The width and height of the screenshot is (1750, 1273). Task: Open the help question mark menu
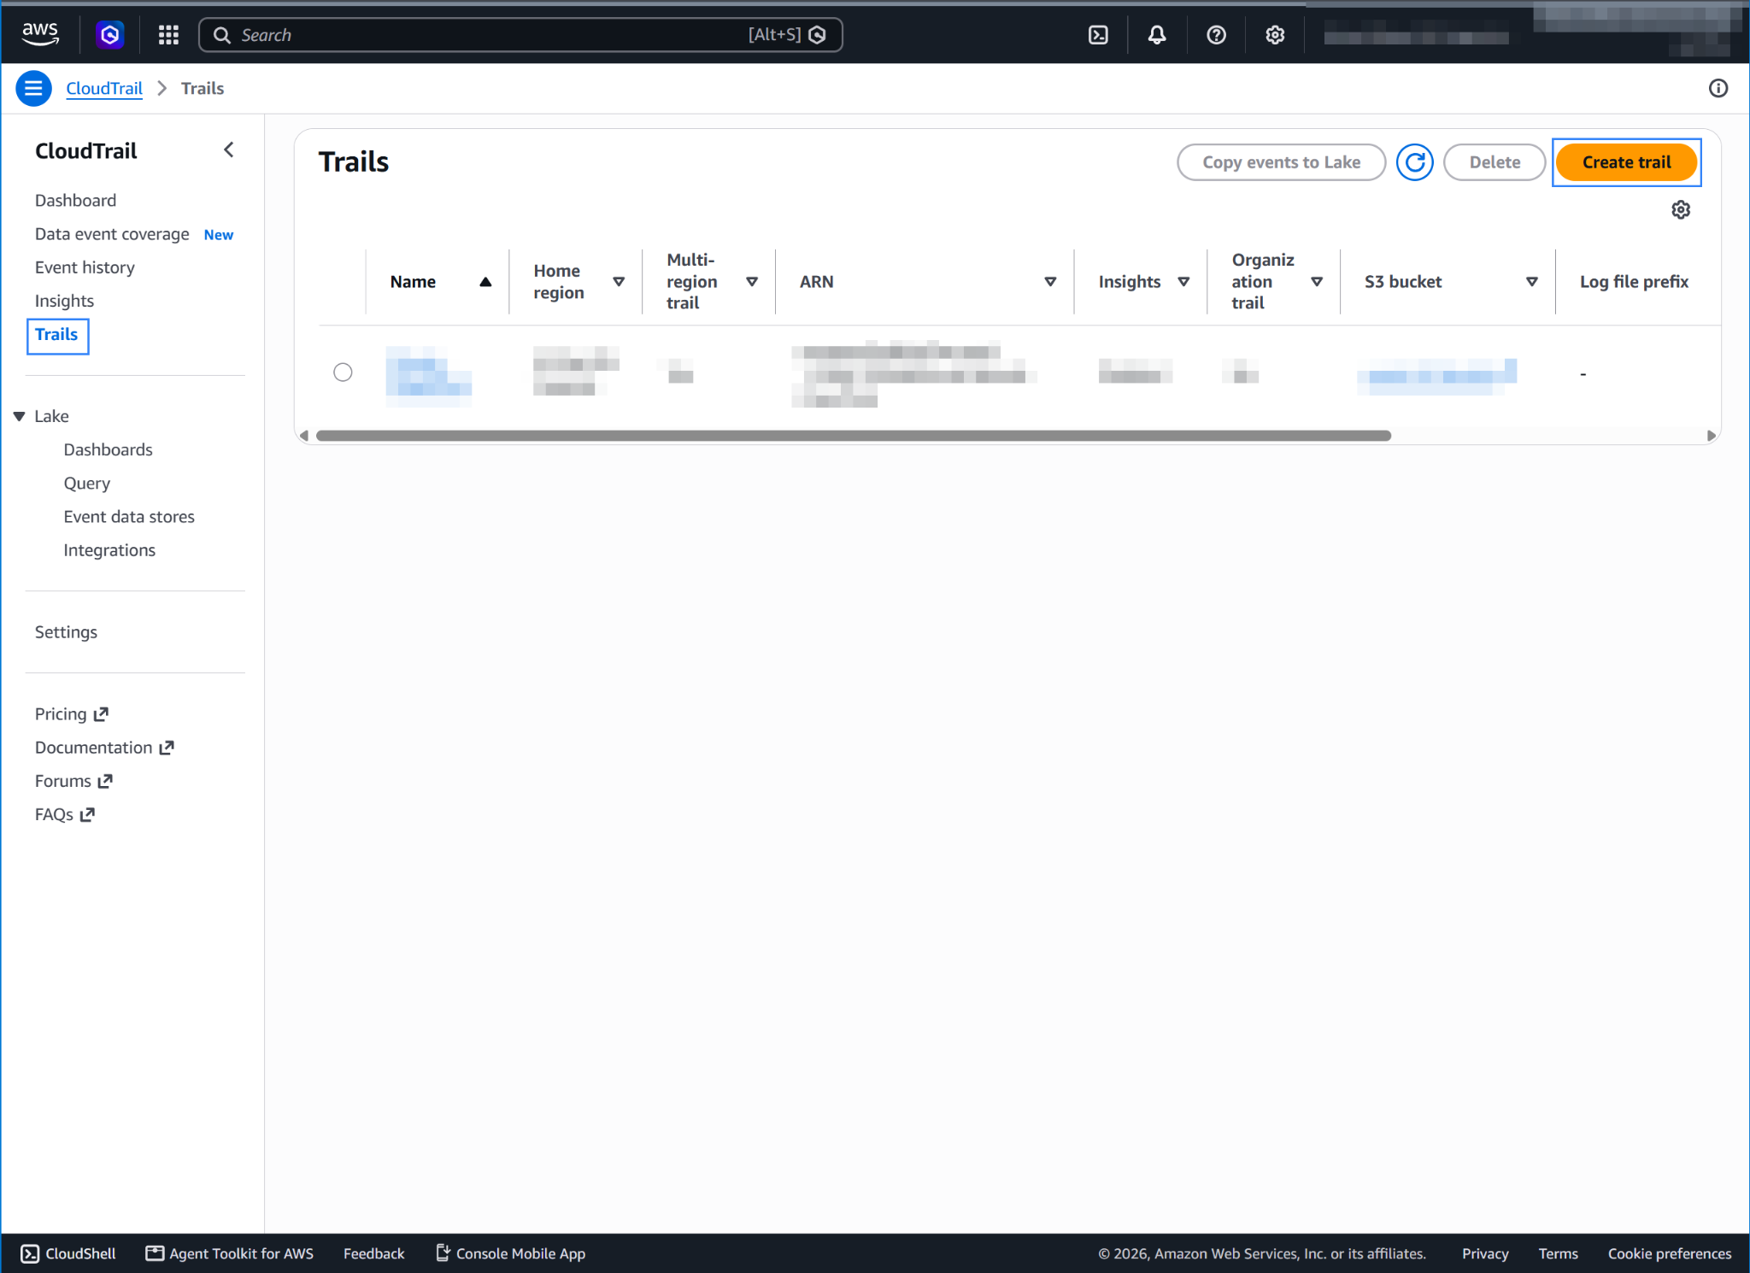[x=1216, y=35]
